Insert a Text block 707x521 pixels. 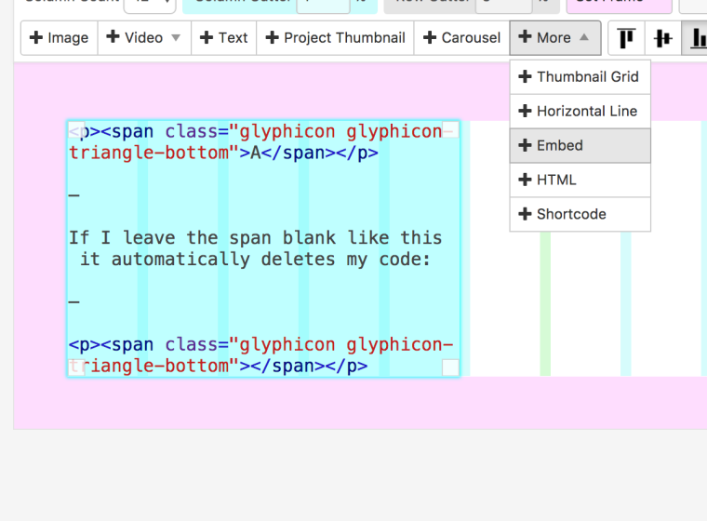pyautogui.click(x=223, y=38)
